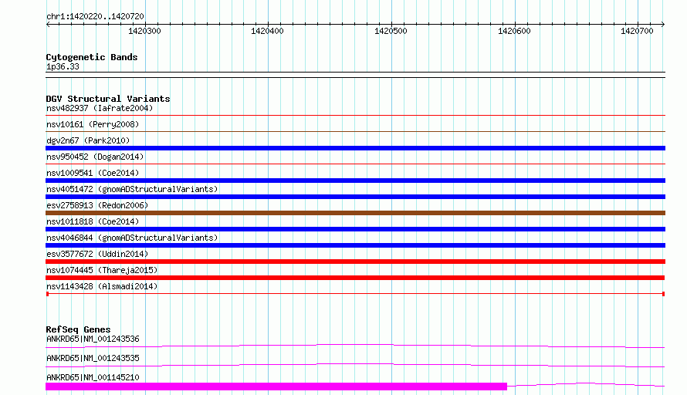Open variant esv2758913 (Redon2006) label
The image size is (687, 395).
click(97, 205)
